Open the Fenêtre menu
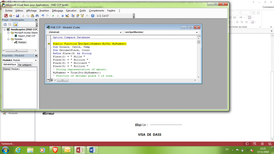 click(x=111, y=11)
